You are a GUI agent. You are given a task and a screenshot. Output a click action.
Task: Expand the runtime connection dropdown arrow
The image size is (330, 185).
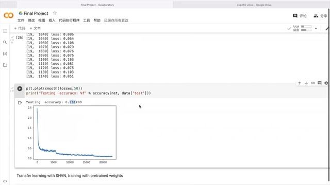(316, 28)
